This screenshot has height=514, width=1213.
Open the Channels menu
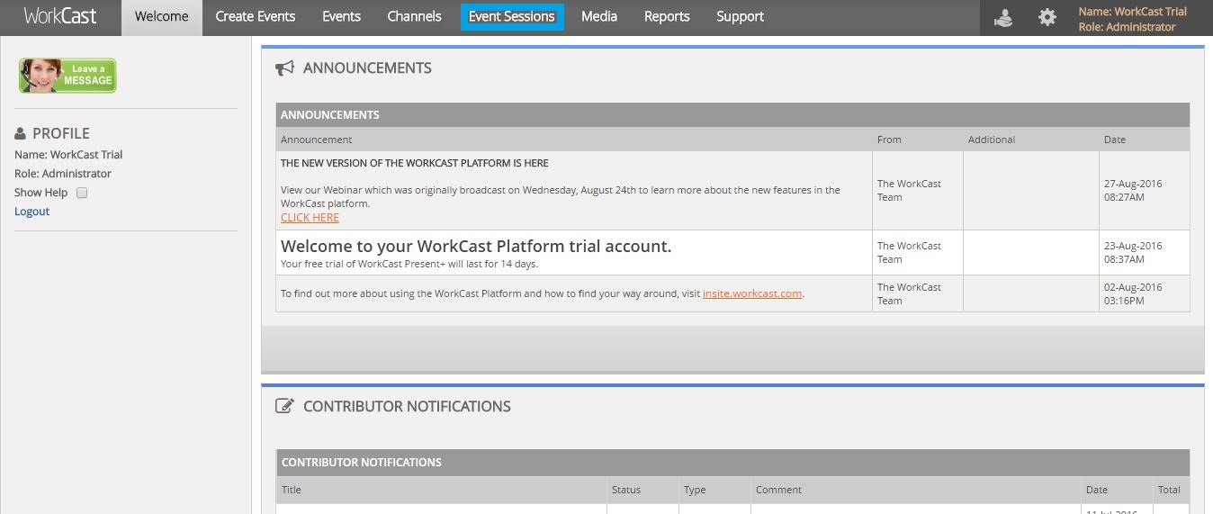click(414, 17)
